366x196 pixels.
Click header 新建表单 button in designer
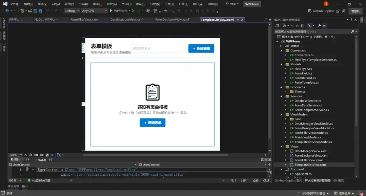tap(201, 48)
